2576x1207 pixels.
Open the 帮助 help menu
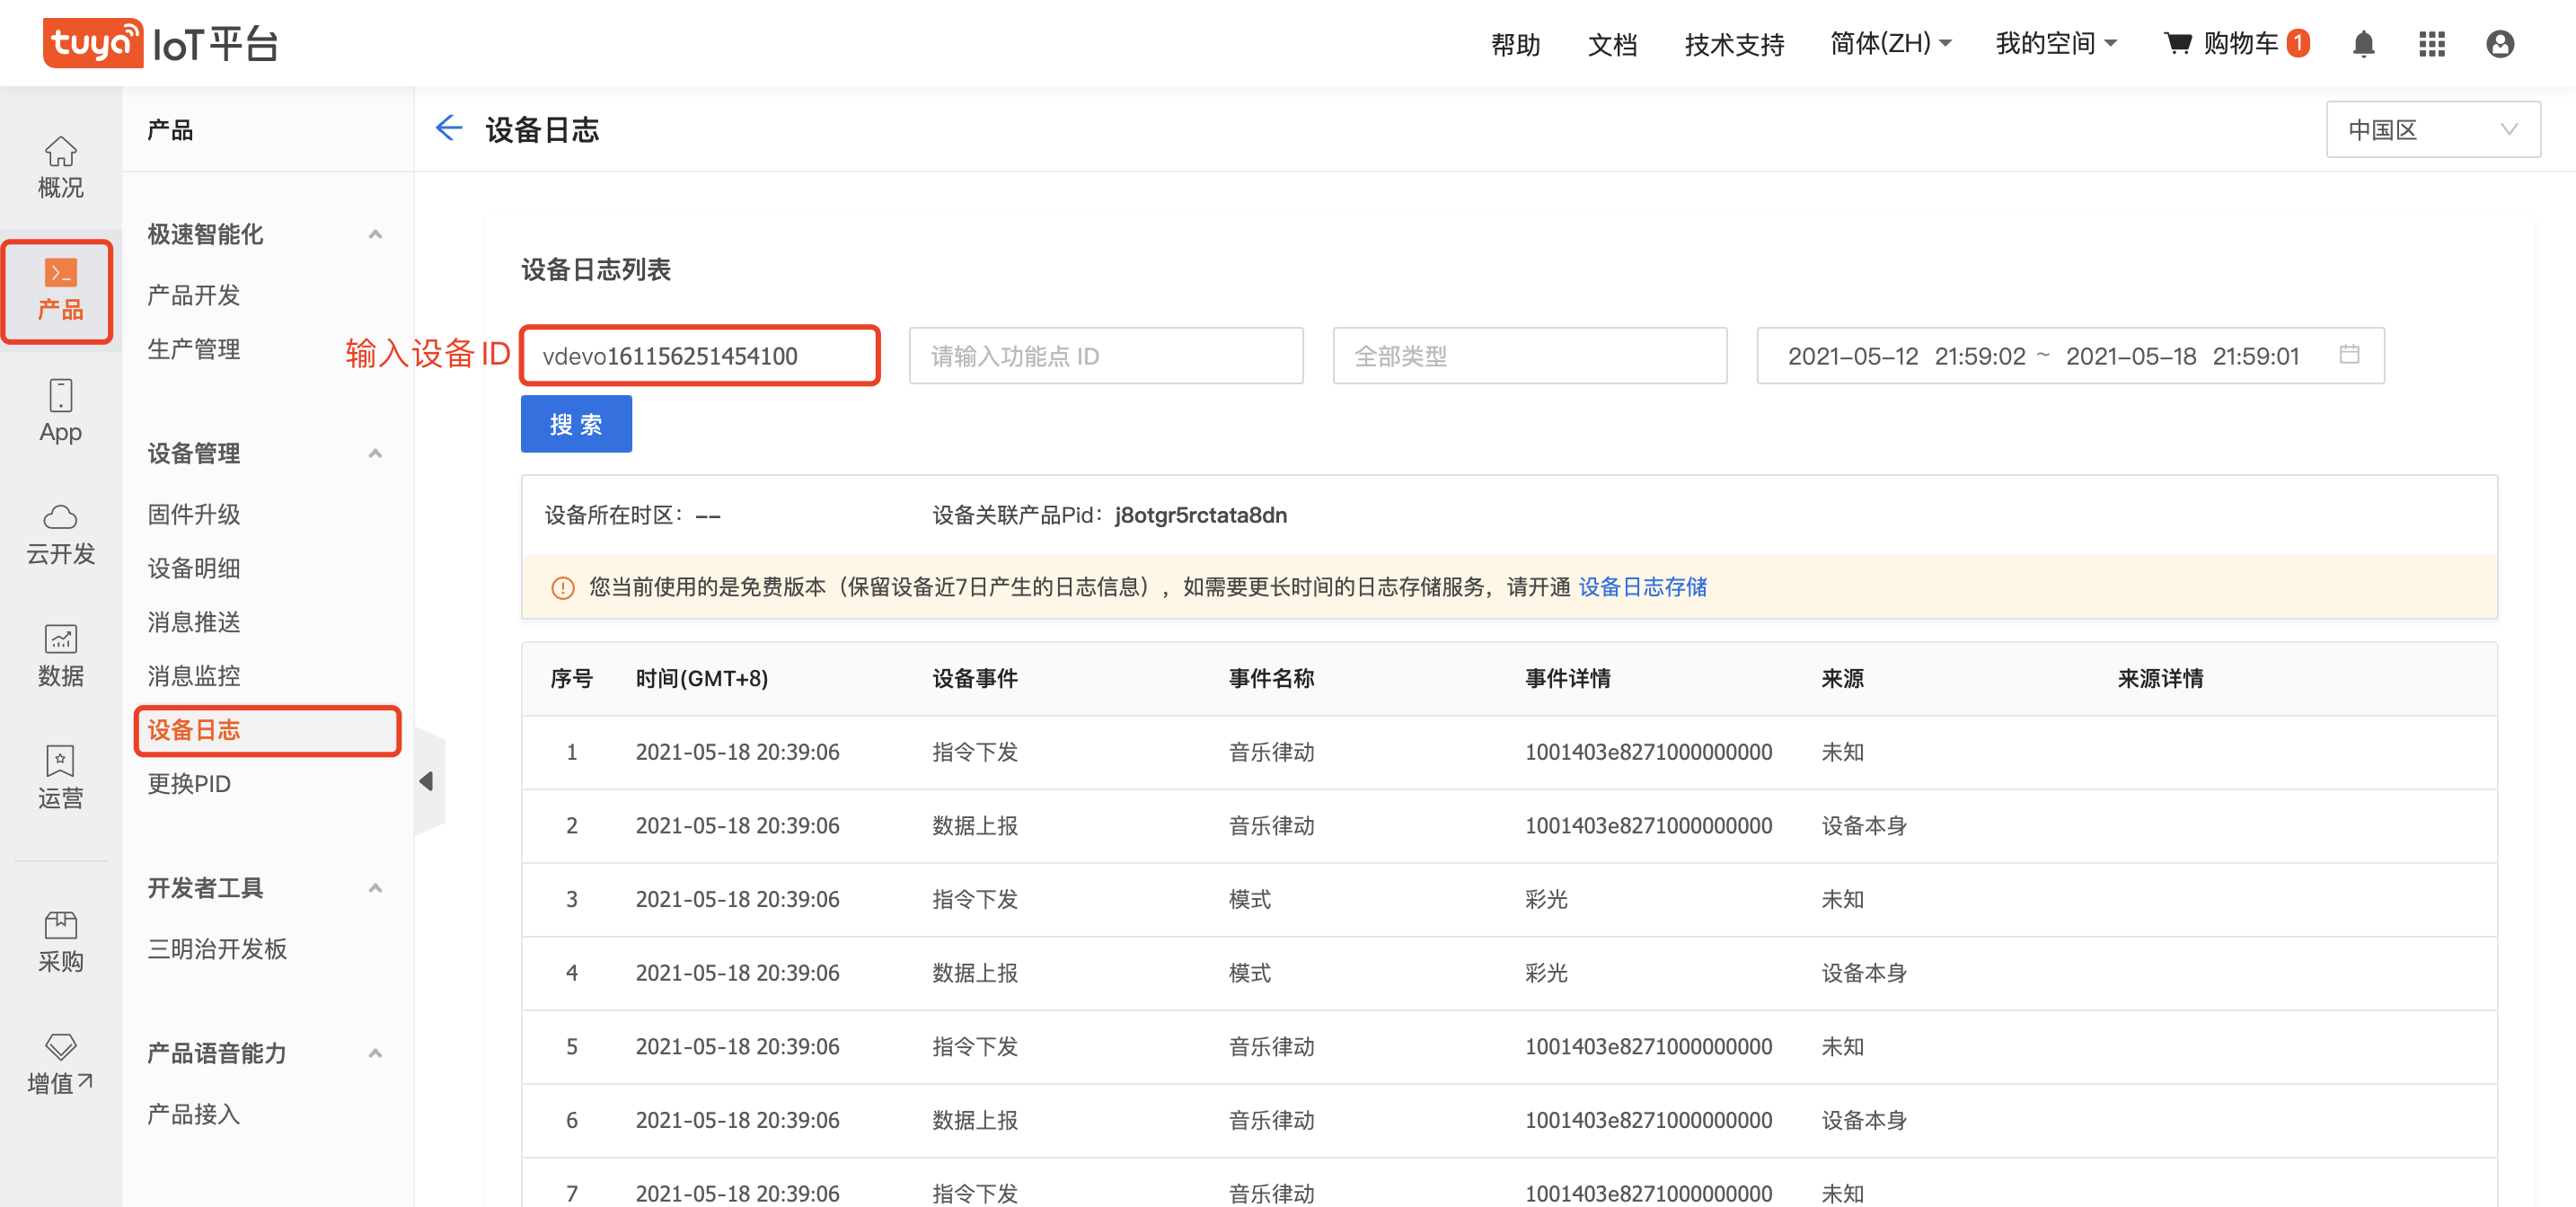tap(1515, 43)
